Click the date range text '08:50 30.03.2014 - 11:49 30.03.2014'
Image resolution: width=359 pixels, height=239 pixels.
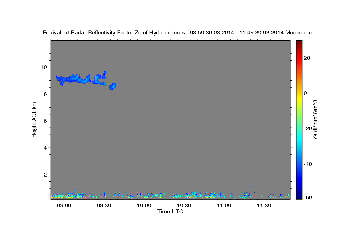(x=237, y=33)
